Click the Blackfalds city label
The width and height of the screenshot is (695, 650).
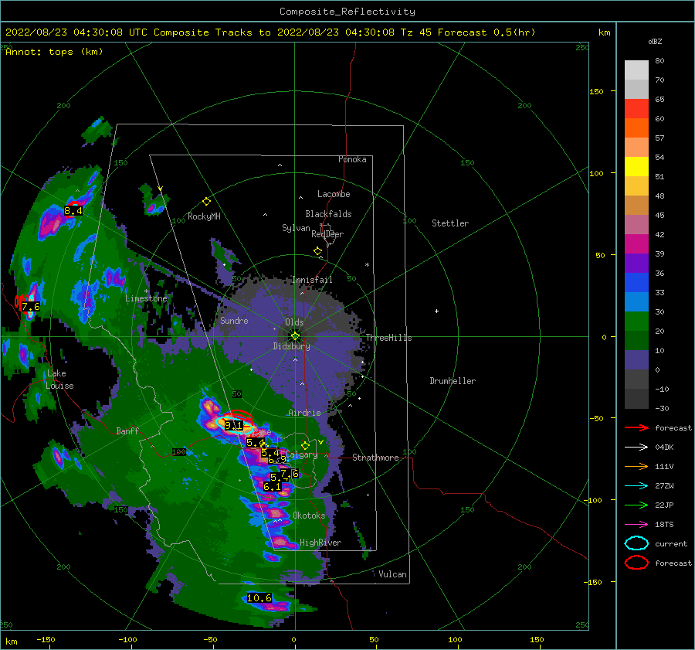(x=328, y=214)
